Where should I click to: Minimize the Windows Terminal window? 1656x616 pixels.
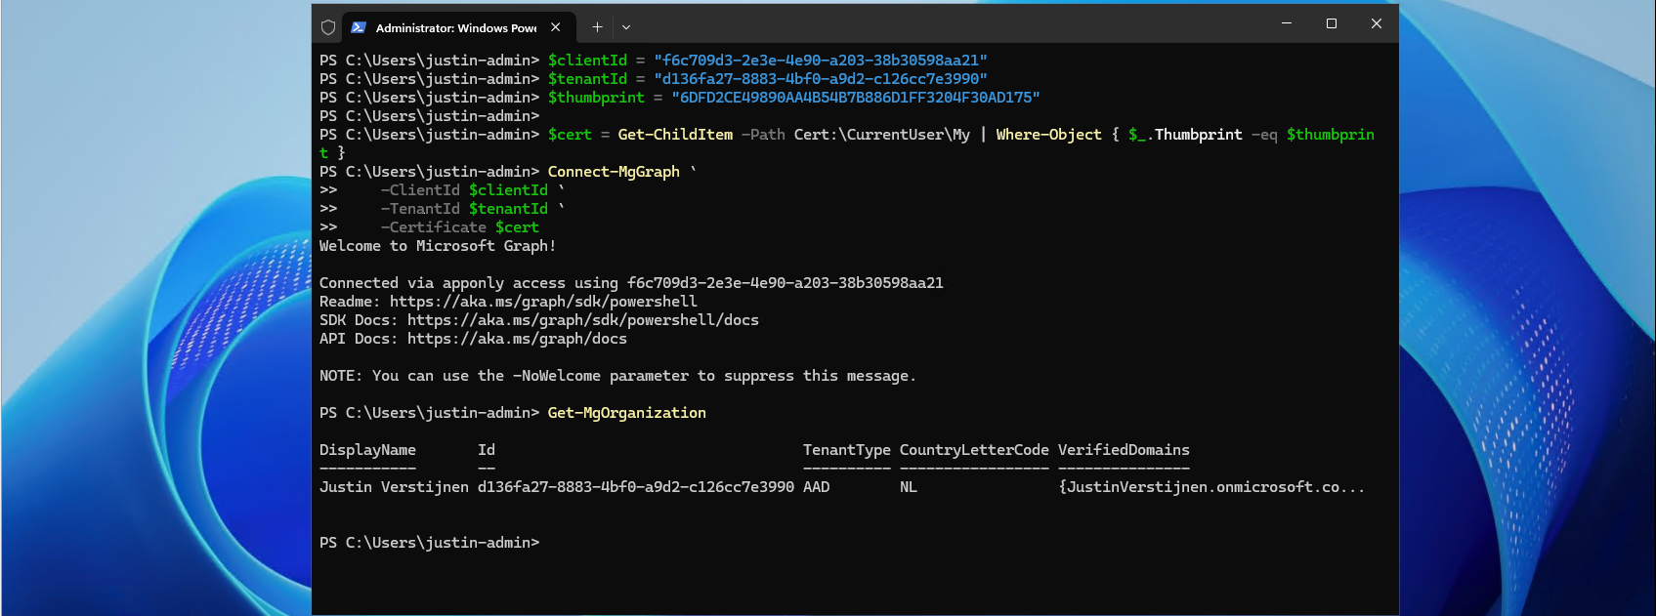point(1287,23)
